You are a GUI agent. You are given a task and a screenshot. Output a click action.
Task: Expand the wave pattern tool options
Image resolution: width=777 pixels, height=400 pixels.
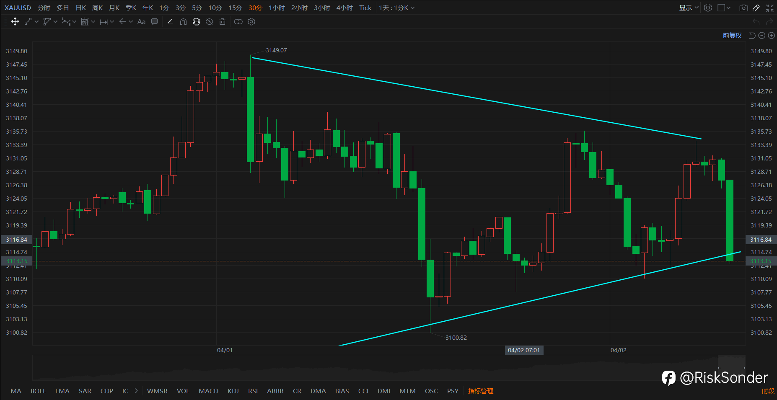pos(75,22)
